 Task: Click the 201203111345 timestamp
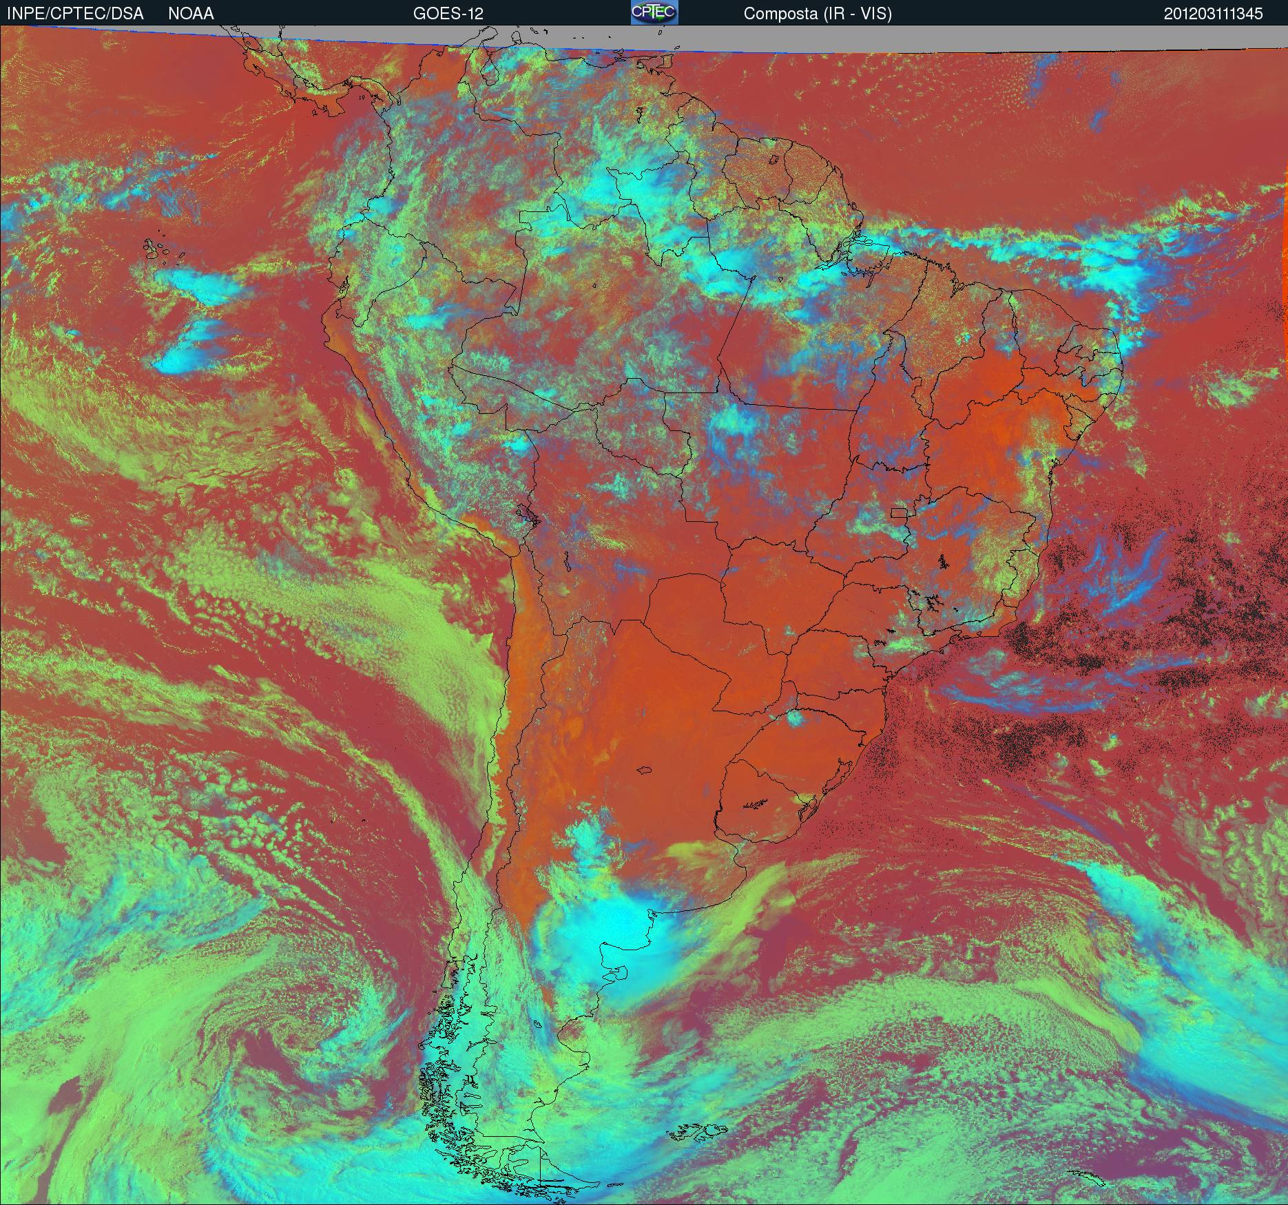coord(1213,13)
